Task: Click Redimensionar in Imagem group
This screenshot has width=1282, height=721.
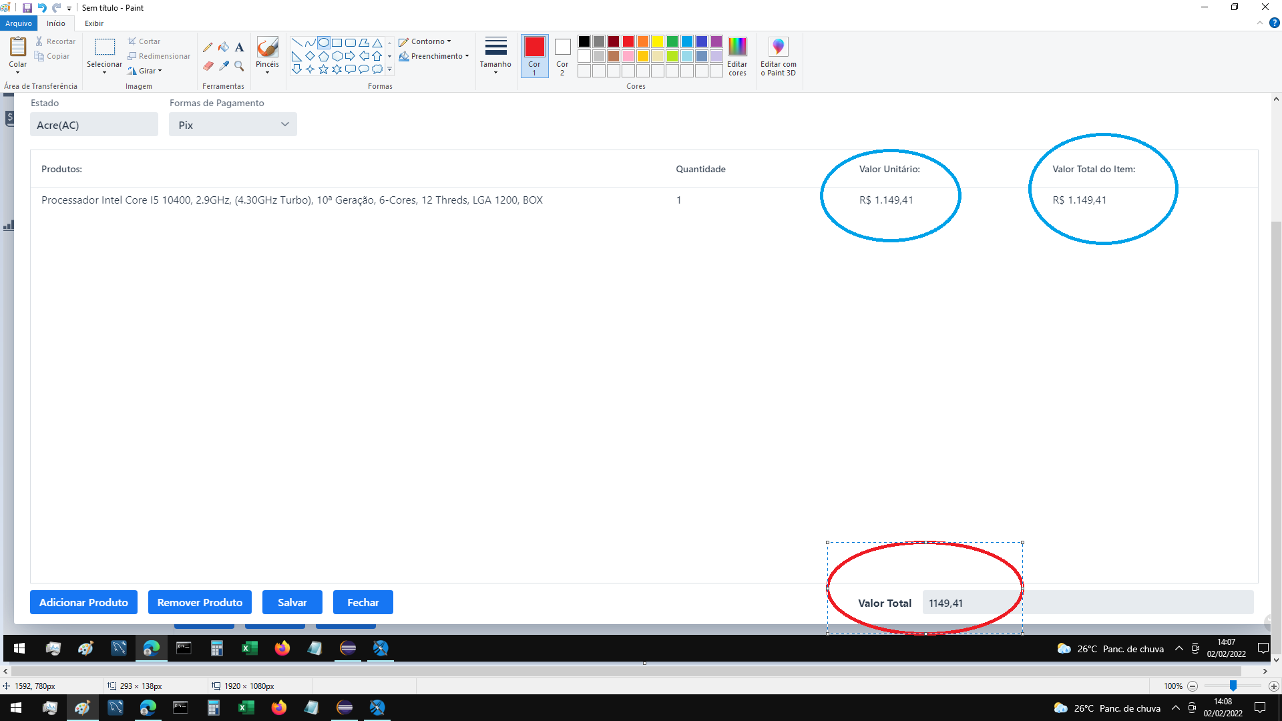Action: tap(159, 56)
